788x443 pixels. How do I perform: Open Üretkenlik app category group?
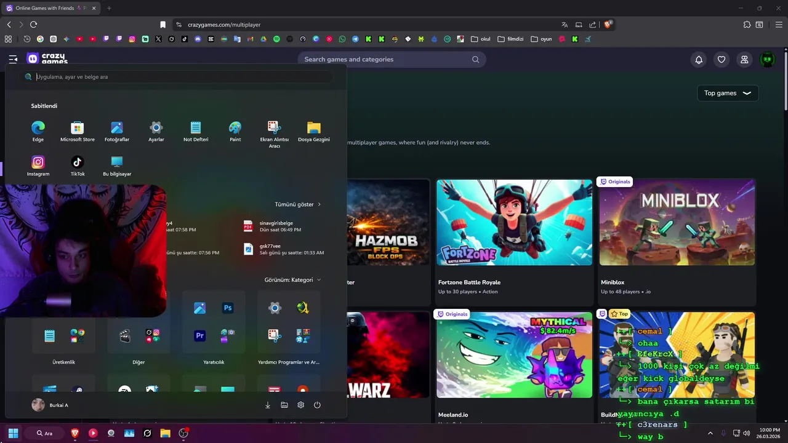pos(63,335)
